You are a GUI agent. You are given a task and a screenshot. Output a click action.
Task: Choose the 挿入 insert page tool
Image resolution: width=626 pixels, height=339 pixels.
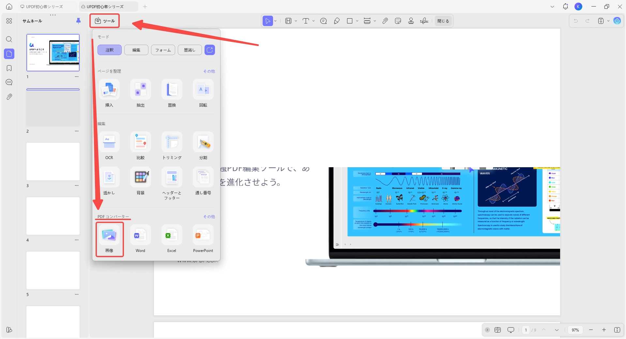point(109,93)
